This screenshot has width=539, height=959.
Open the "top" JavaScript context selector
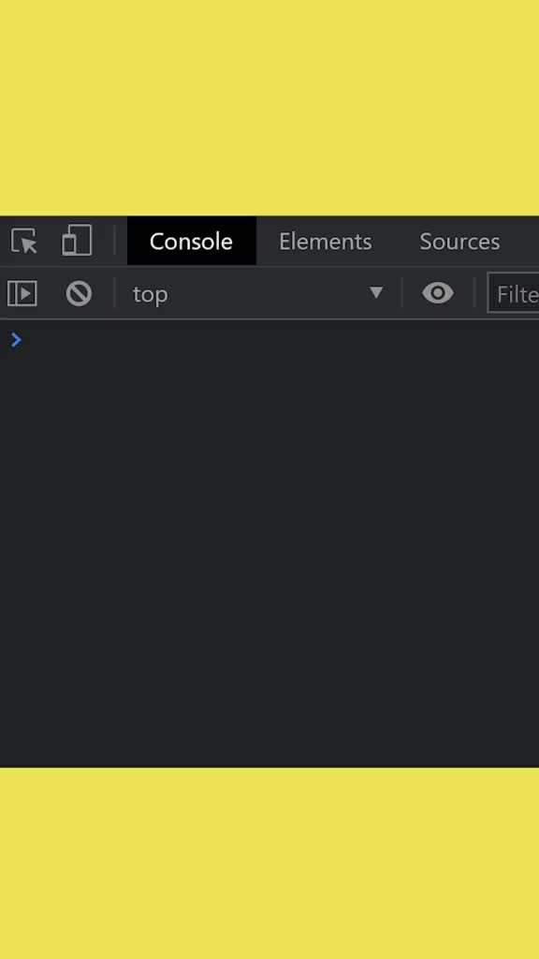click(x=258, y=294)
